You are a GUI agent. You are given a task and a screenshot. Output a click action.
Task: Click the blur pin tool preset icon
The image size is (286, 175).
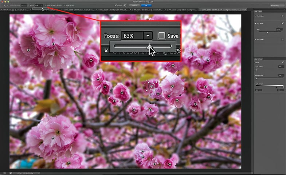pos(5,6)
